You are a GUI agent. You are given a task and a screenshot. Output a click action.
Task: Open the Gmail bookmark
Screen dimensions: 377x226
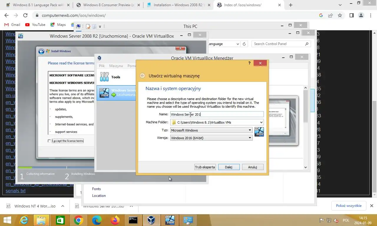12,25
